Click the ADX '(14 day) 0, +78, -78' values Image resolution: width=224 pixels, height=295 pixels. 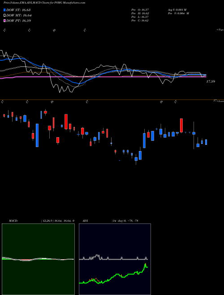pos(125,220)
